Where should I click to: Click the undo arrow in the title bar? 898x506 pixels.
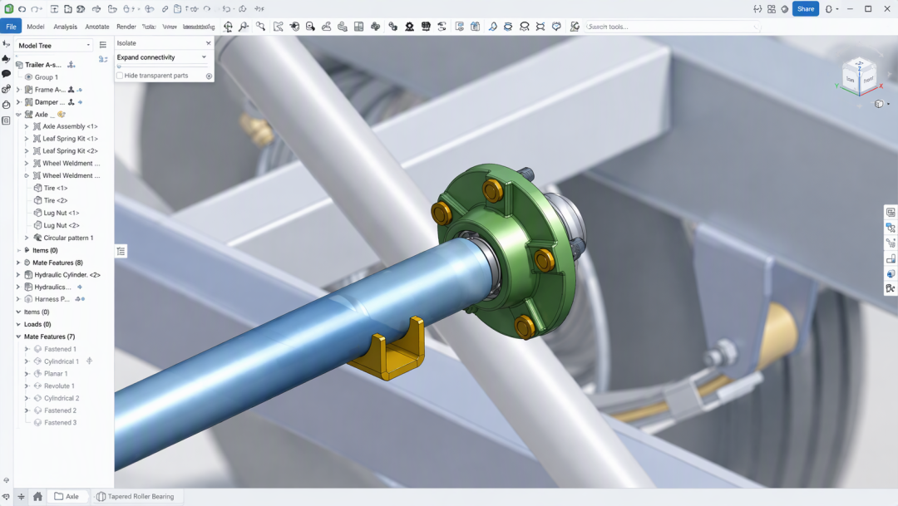click(x=22, y=9)
